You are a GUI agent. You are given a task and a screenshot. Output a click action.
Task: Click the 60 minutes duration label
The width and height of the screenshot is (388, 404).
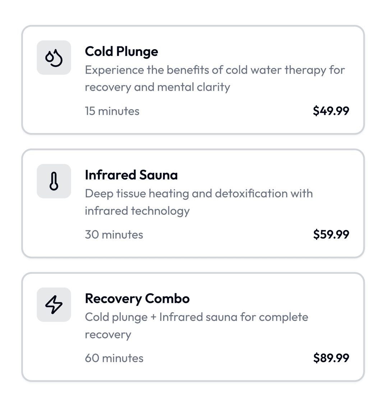click(114, 358)
